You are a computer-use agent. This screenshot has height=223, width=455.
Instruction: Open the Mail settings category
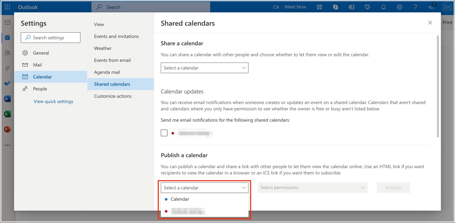click(x=37, y=65)
